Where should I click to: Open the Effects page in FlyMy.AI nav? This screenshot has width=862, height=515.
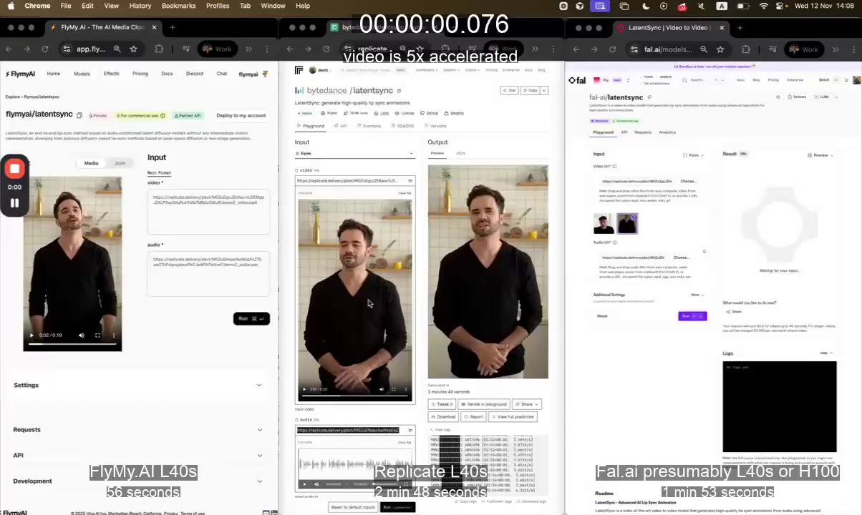pos(111,74)
